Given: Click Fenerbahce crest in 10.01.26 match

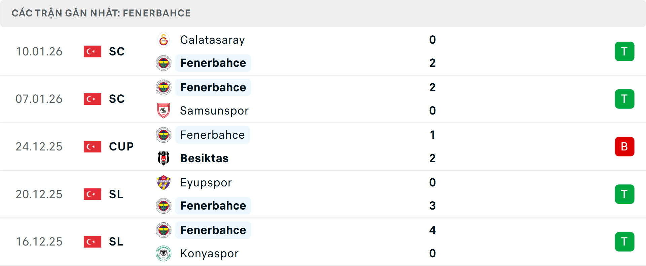Looking at the screenshot, I should click(x=164, y=63).
